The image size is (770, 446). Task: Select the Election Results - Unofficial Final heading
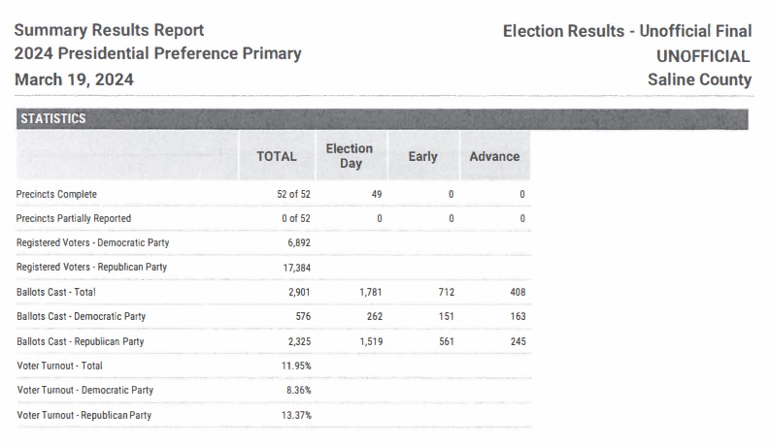(627, 31)
